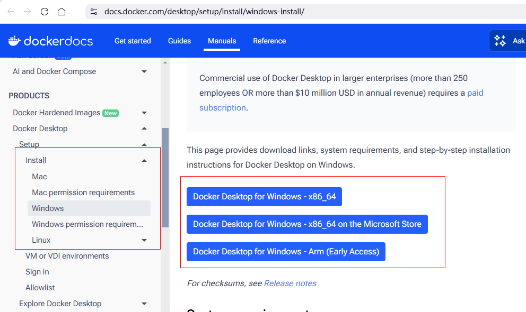Follow the paid subscription link

click(475, 93)
